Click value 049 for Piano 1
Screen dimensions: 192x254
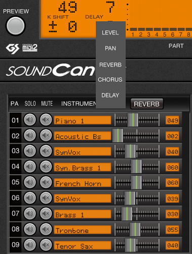172,120
